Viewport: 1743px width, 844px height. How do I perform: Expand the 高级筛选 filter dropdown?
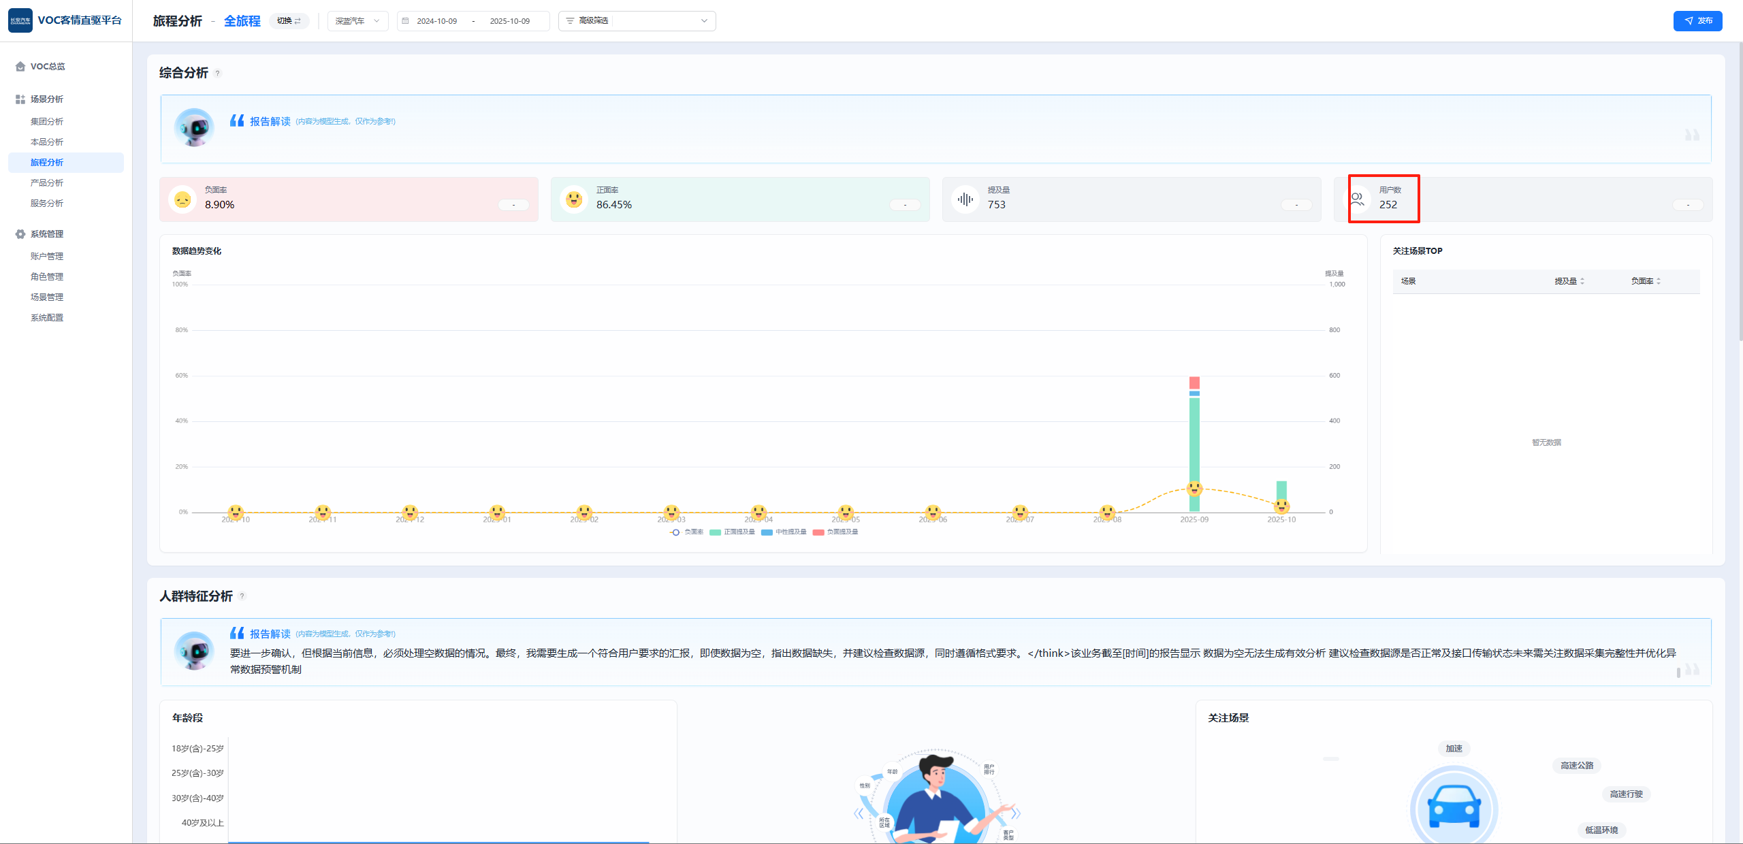tap(637, 21)
